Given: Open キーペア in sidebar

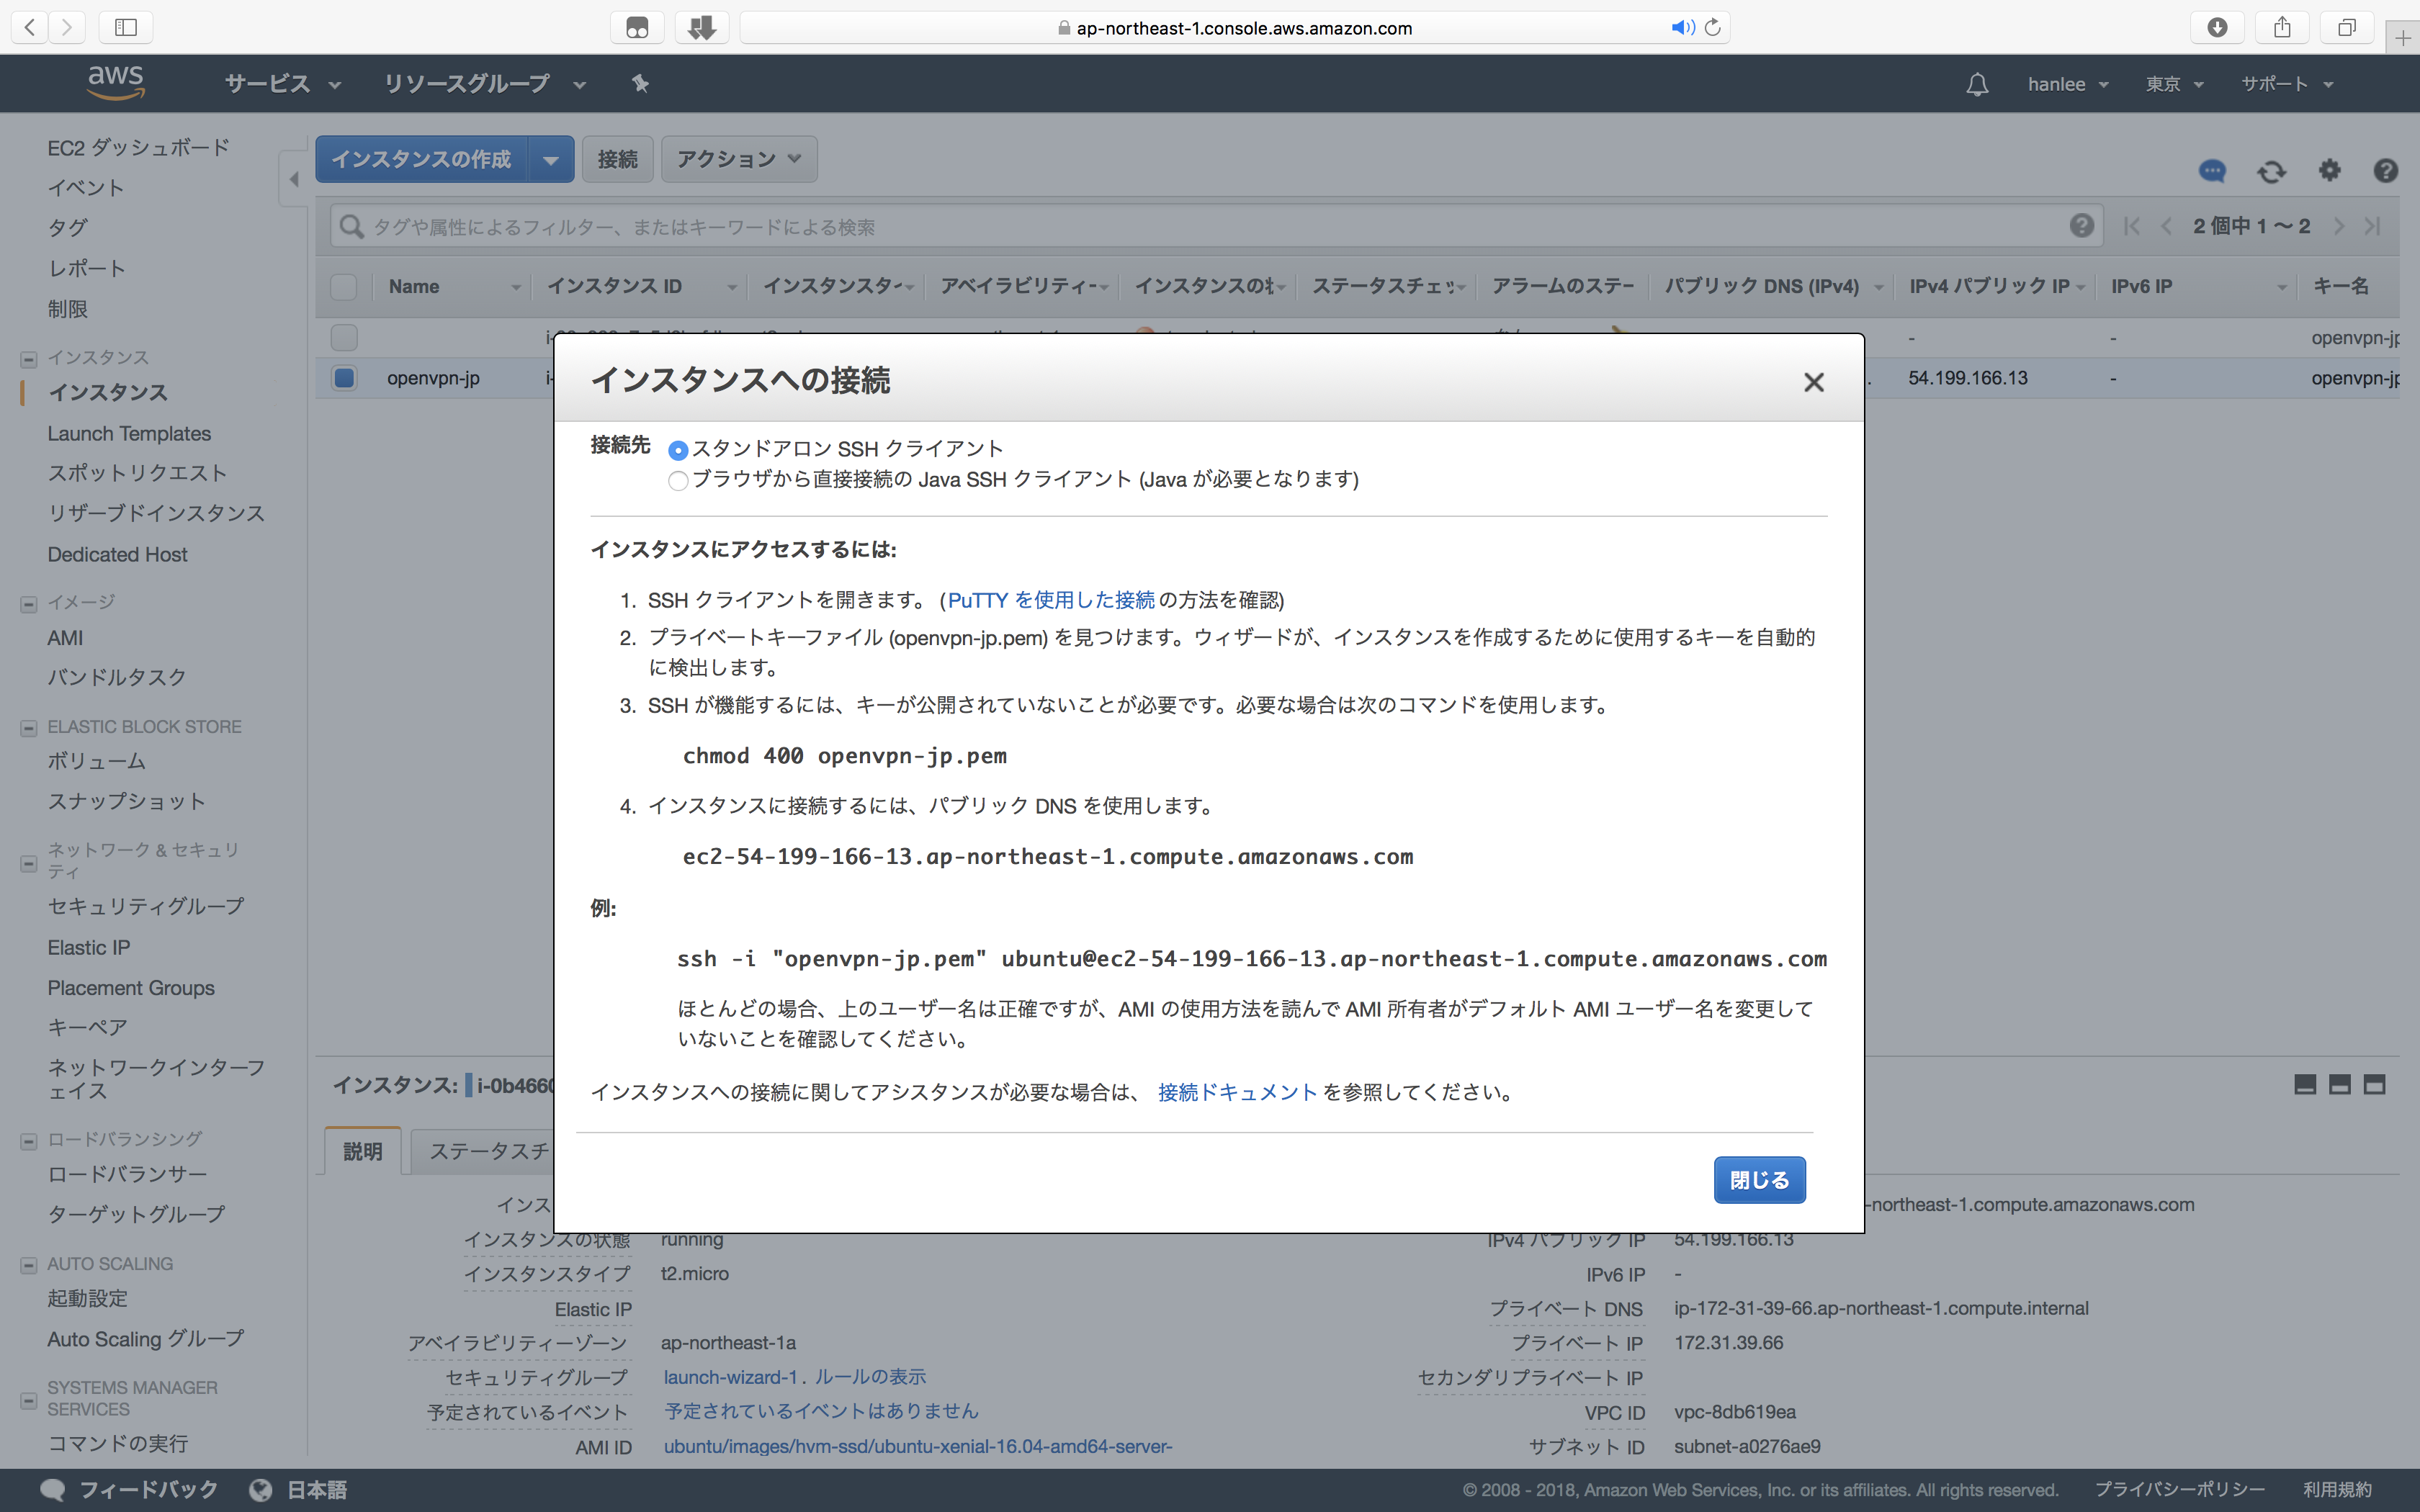Looking at the screenshot, I should 87,1027.
